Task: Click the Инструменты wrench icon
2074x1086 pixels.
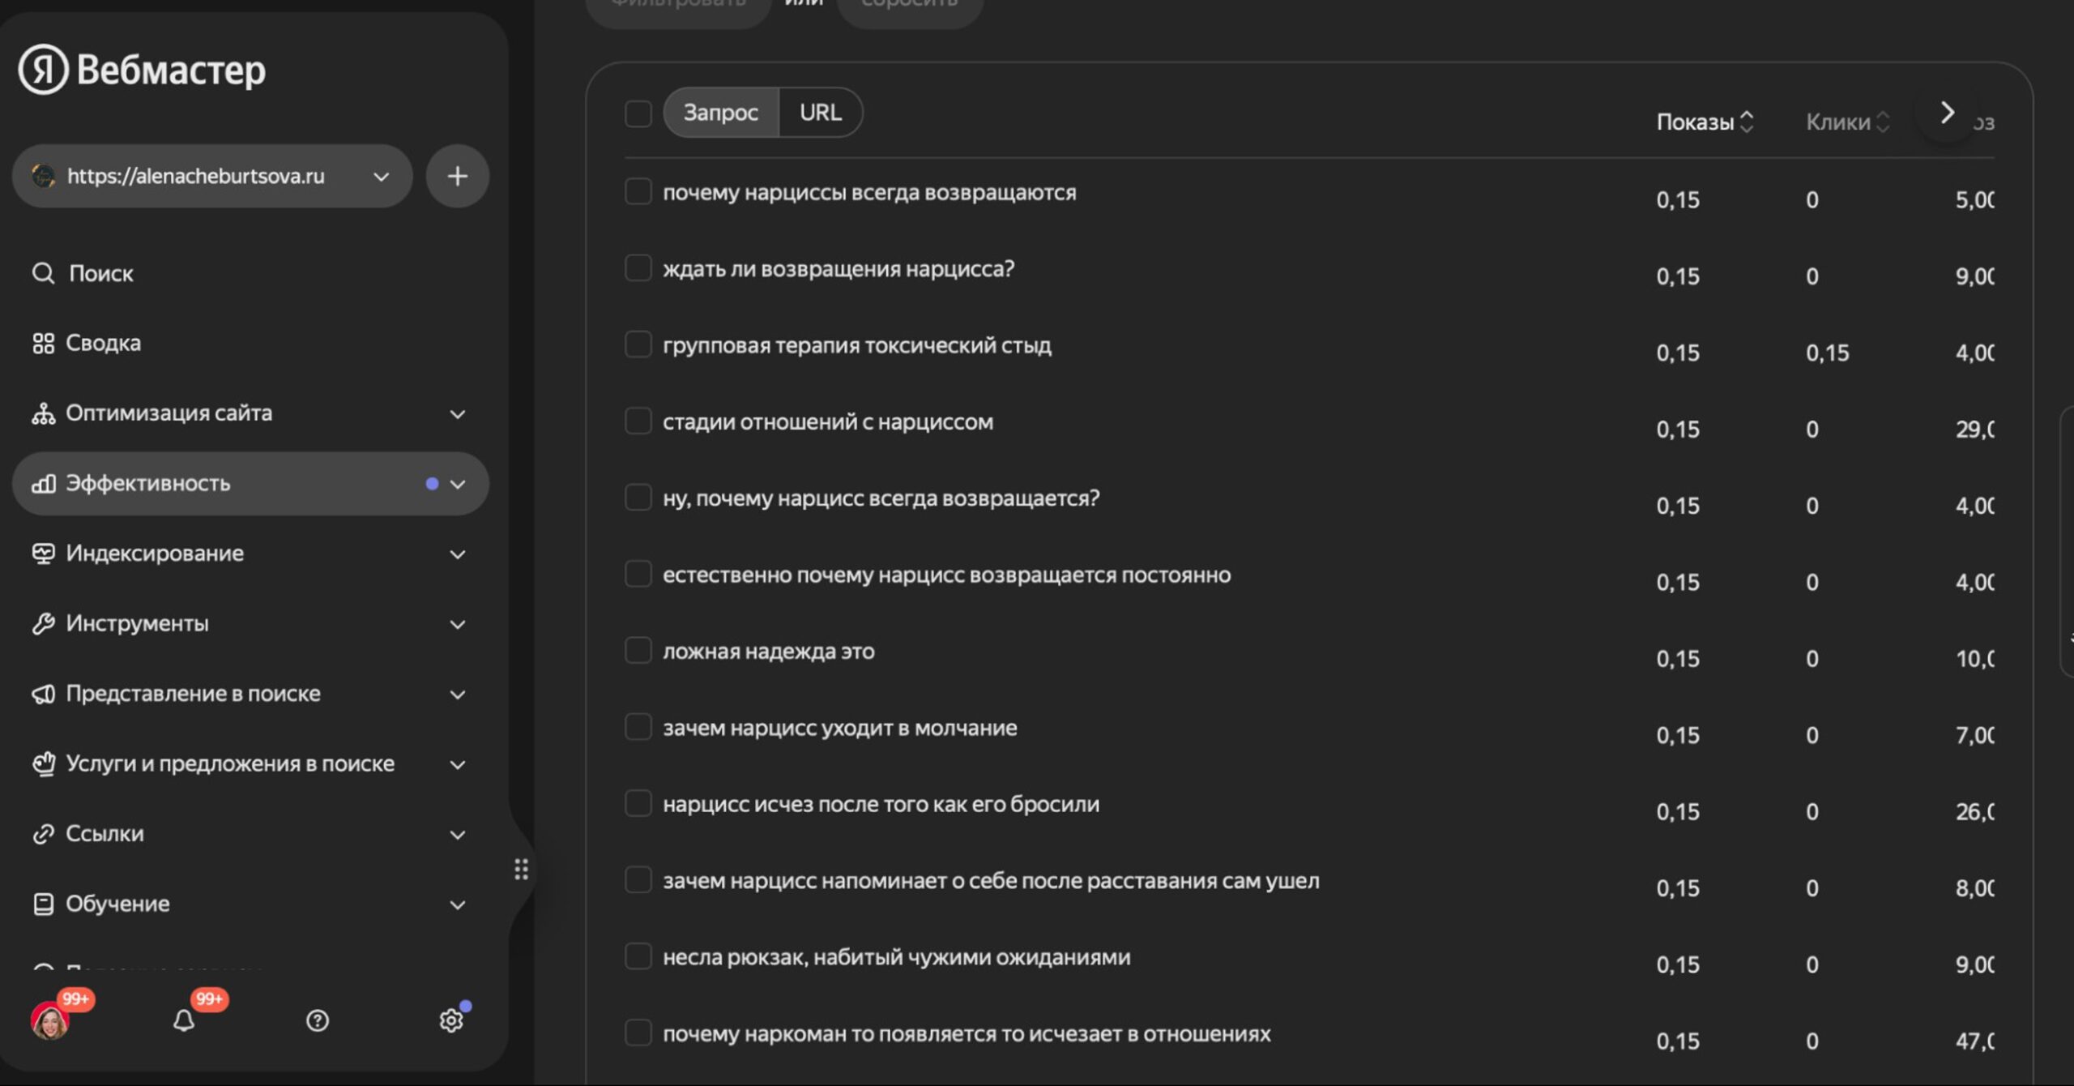Action: coord(43,623)
